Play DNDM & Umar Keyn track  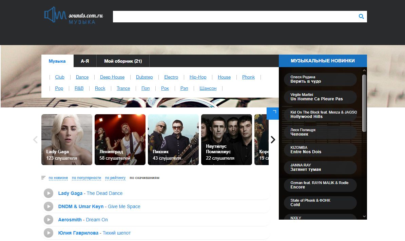click(49, 206)
